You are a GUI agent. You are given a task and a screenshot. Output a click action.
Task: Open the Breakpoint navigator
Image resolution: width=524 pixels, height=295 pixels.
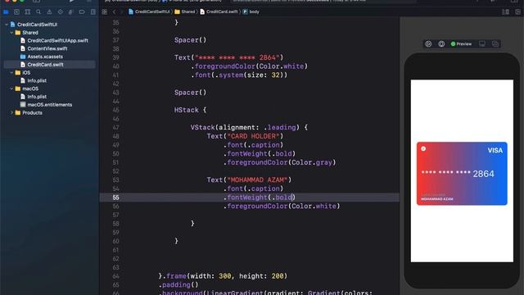click(82, 12)
